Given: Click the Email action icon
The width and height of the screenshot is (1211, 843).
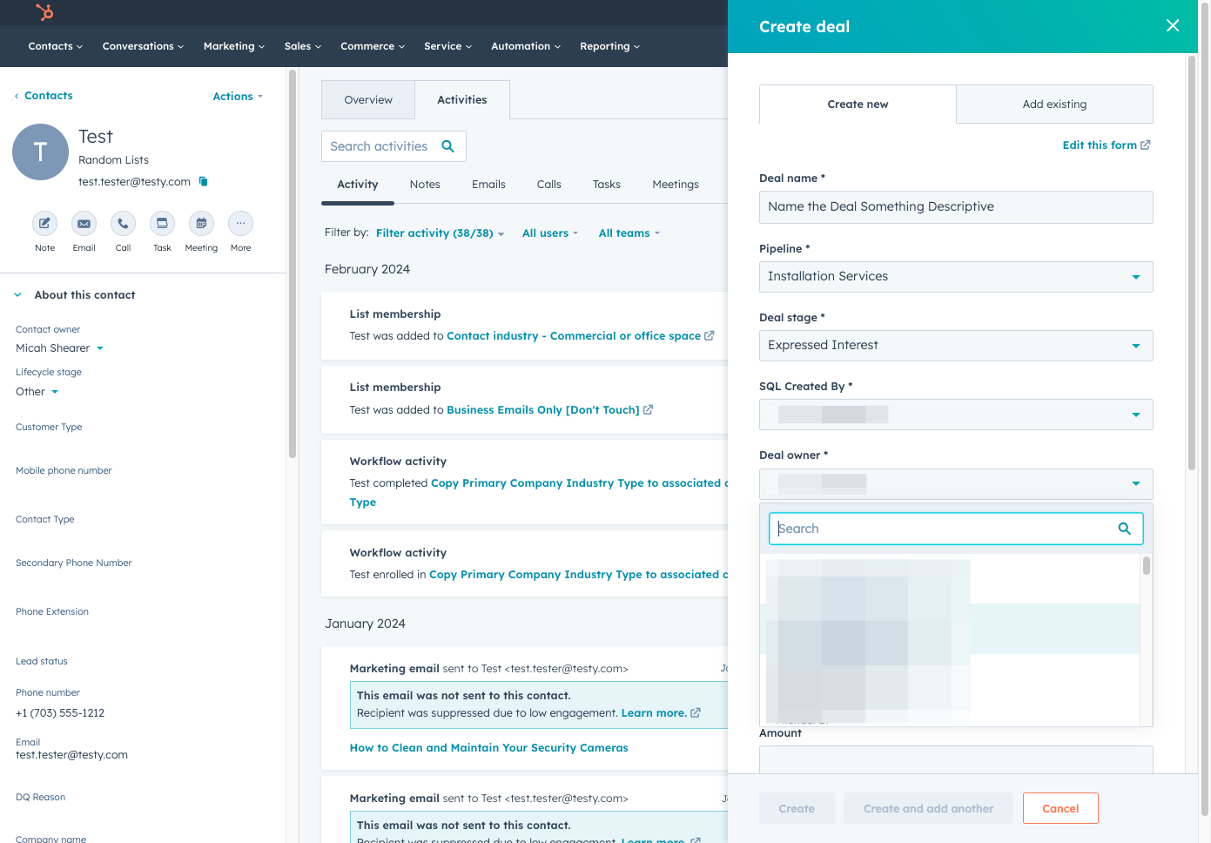Looking at the screenshot, I should [84, 224].
